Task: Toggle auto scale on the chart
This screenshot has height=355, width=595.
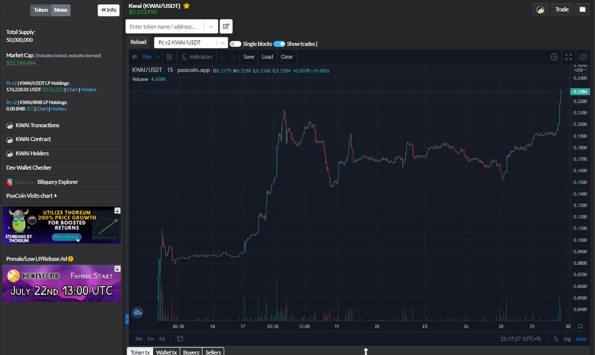Action: [581, 339]
